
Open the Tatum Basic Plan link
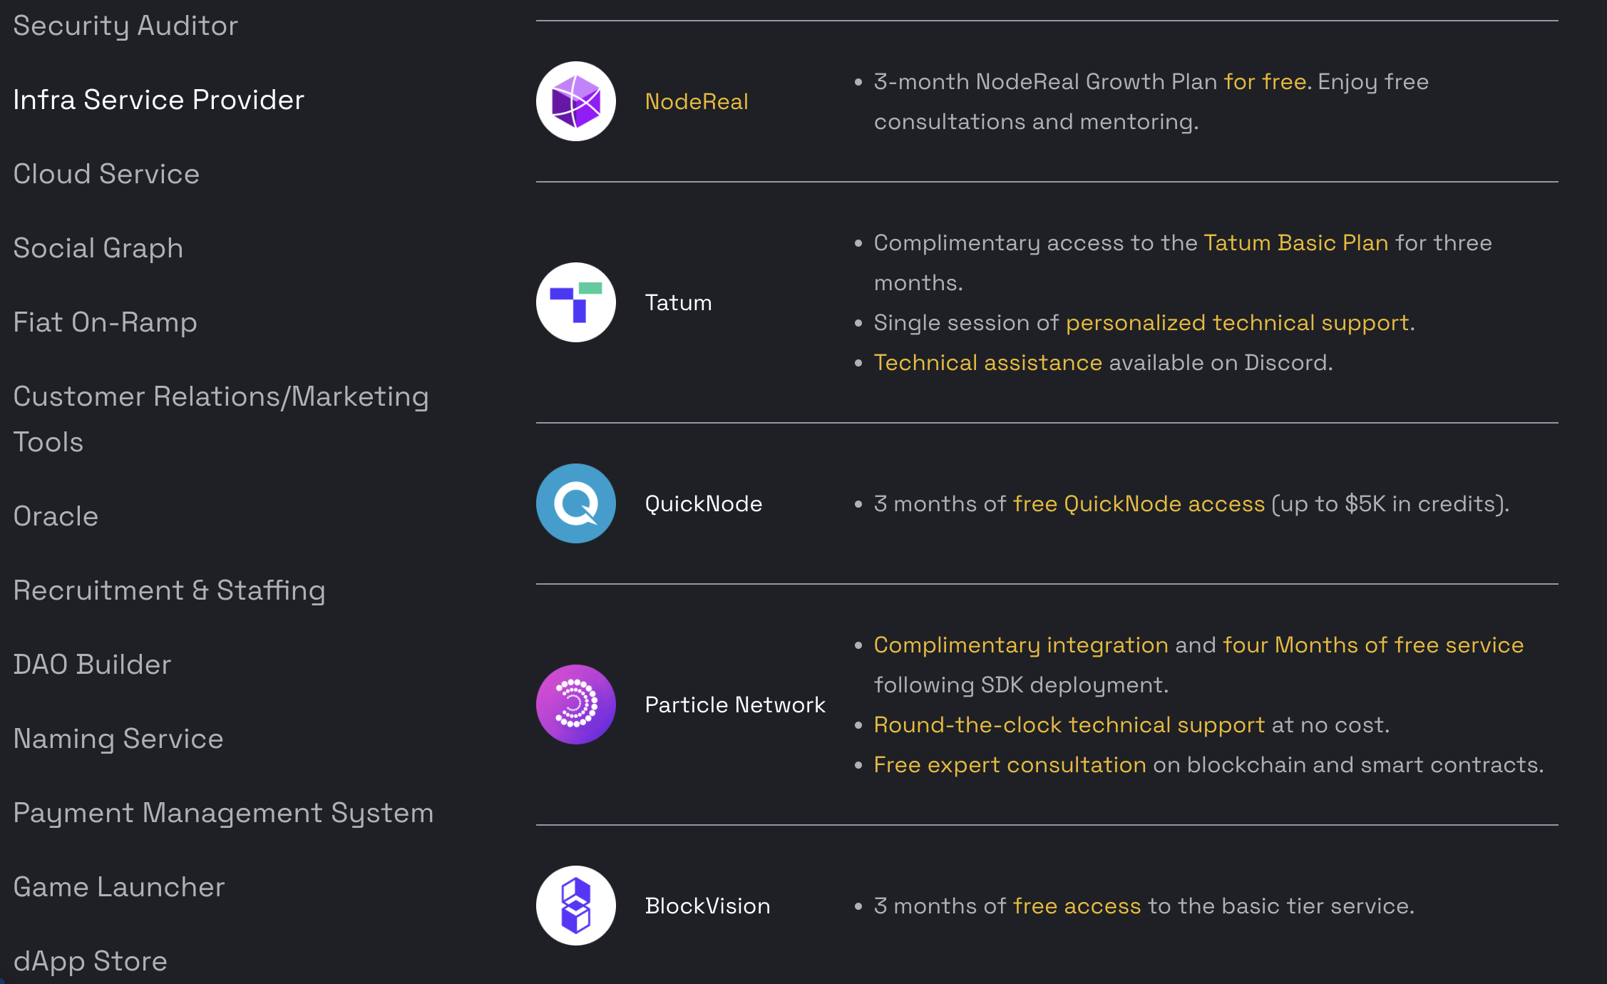click(1296, 243)
